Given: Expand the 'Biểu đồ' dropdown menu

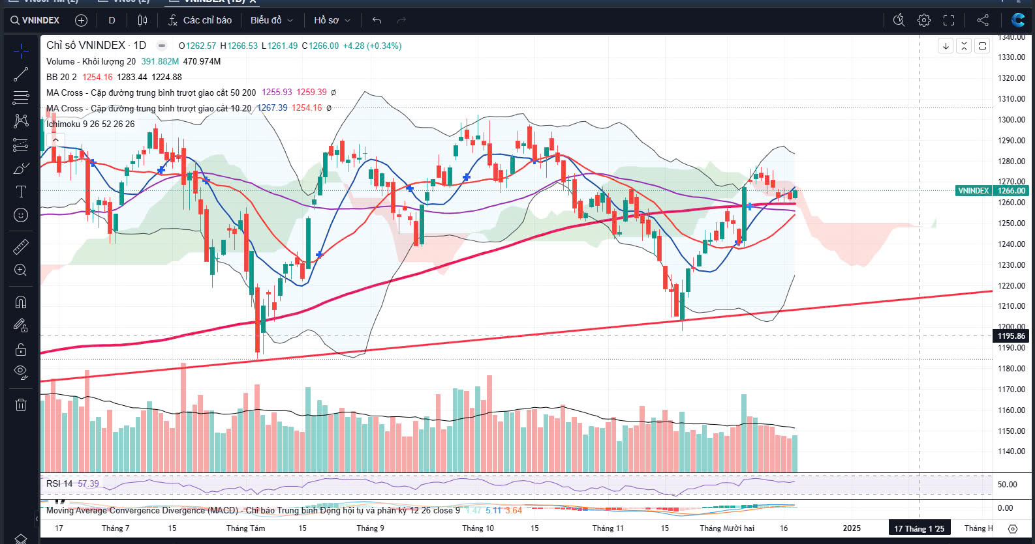Looking at the screenshot, I should tap(271, 20).
